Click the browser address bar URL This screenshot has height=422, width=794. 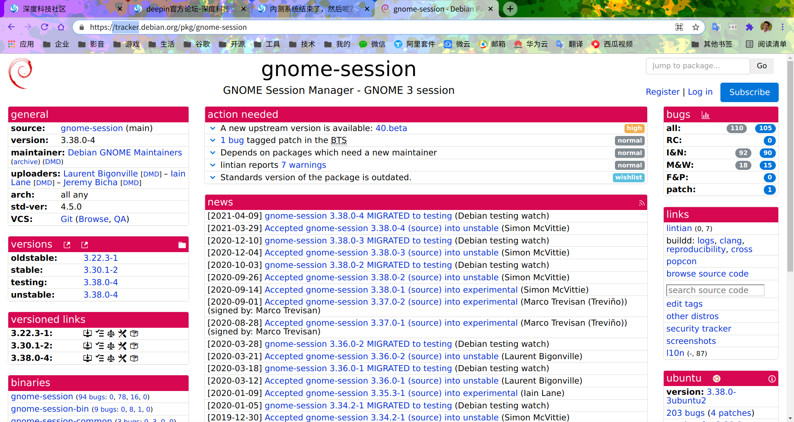tap(168, 27)
